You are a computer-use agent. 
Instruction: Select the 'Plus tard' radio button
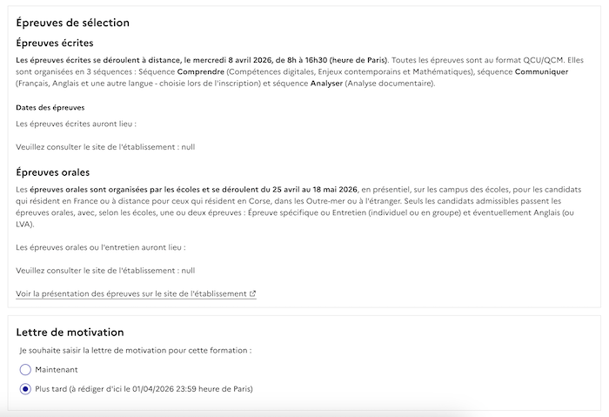pyautogui.click(x=25, y=388)
